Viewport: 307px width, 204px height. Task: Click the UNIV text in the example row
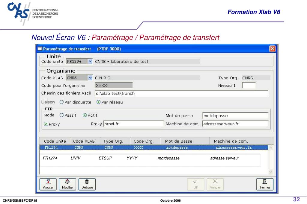[75, 158]
